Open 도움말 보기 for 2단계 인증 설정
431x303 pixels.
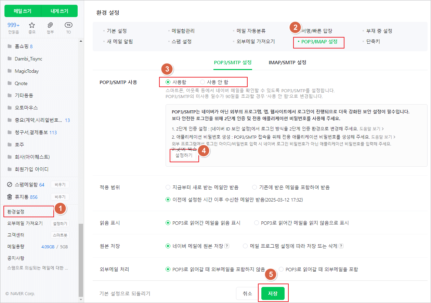371,129
